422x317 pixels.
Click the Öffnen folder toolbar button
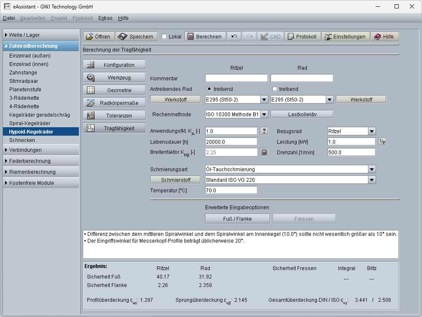point(98,36)
